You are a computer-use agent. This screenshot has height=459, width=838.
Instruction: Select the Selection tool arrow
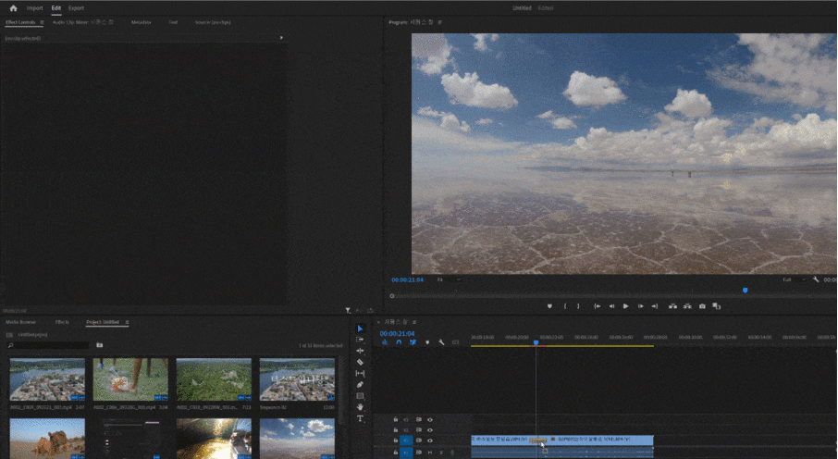pyautogui.click(x=360, y=329)
